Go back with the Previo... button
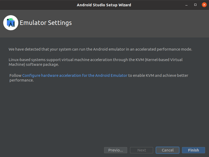The image size is (209, 157). click(116, 150)
